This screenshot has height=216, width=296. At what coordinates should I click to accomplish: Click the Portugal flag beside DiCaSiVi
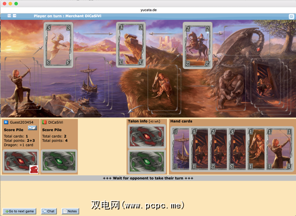(44, 122)
